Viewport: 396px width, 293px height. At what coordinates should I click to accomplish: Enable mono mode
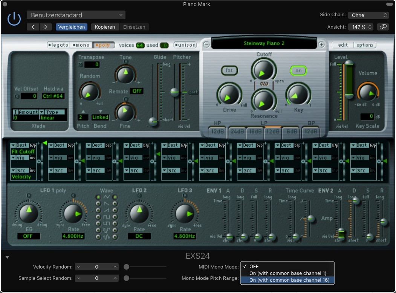pyautogui.click(x=81, y=45)
